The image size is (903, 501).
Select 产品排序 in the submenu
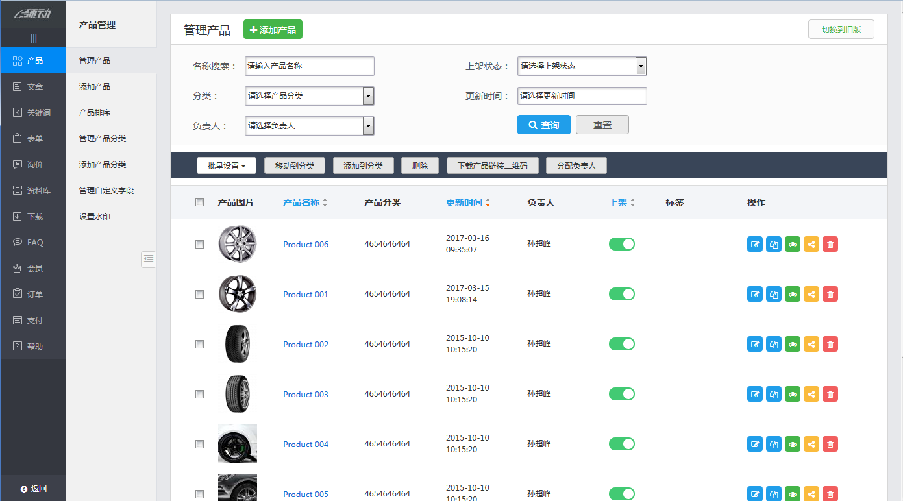pyautogui.click(x=95, y=112)
